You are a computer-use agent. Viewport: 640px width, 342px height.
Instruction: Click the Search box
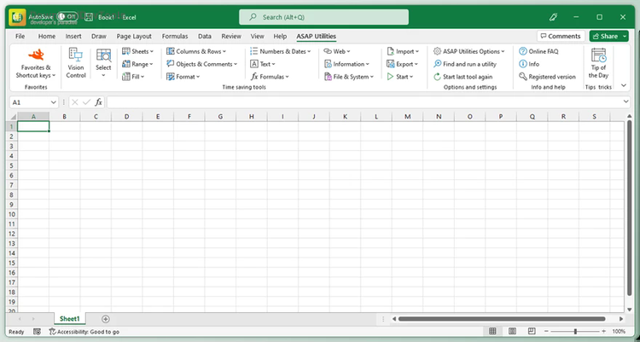pos(323,17)
